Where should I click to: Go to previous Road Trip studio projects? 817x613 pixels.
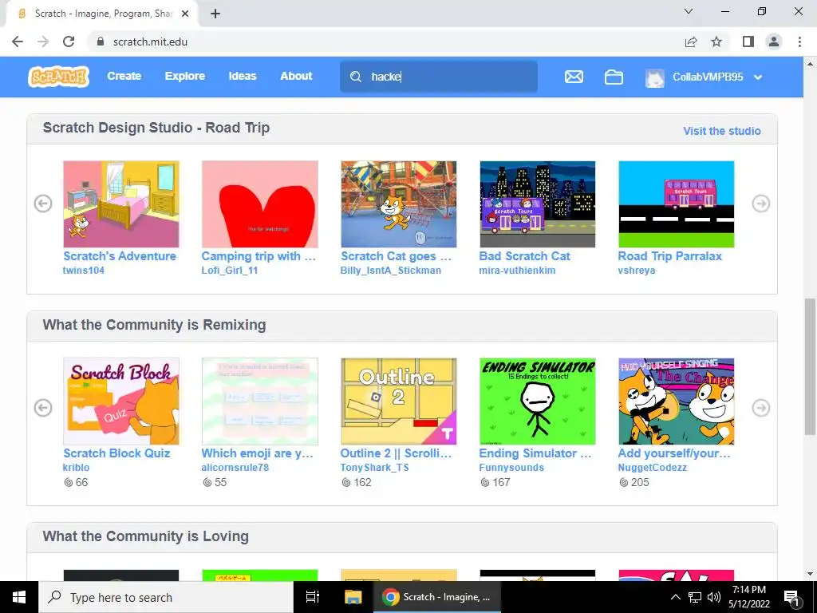pos(43,204)
